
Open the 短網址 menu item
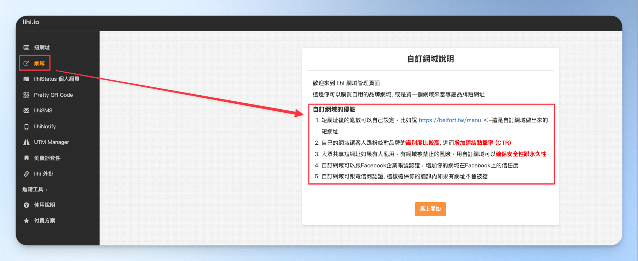(42, 47)
